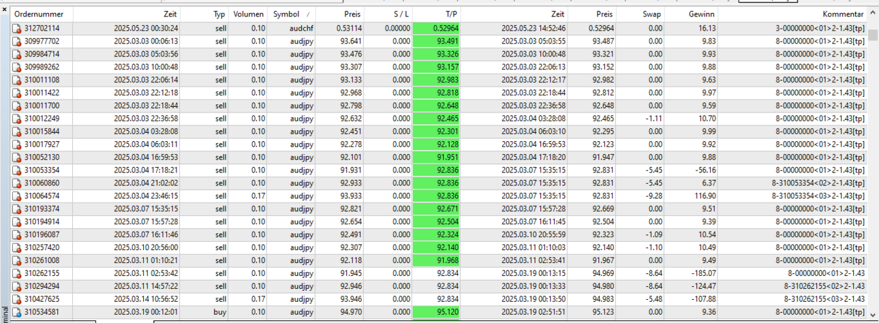Sort by the Ordernummer column header

[x=42, y=14]
